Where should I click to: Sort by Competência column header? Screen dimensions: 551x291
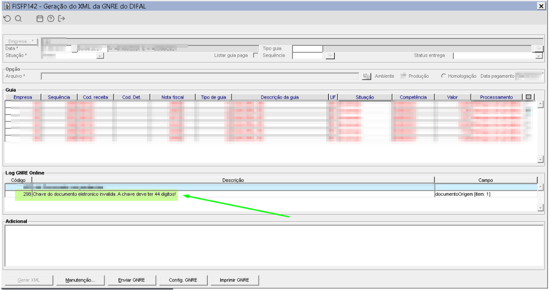413,97
